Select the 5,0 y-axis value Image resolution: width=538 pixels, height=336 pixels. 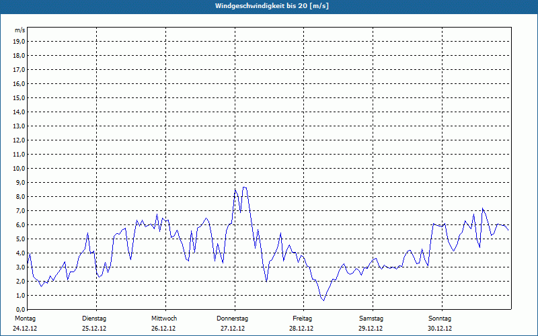pos(20,239)
